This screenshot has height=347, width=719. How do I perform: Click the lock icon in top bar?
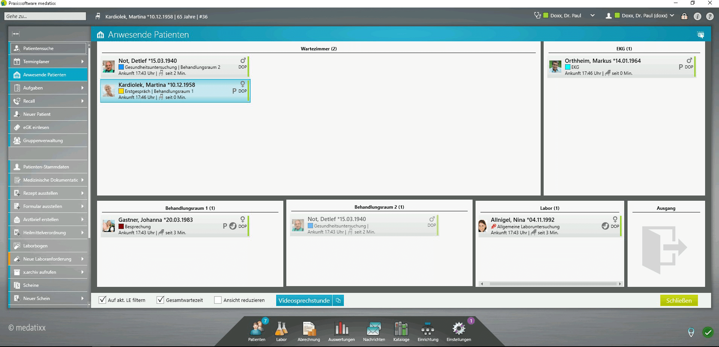coord(684,16)
